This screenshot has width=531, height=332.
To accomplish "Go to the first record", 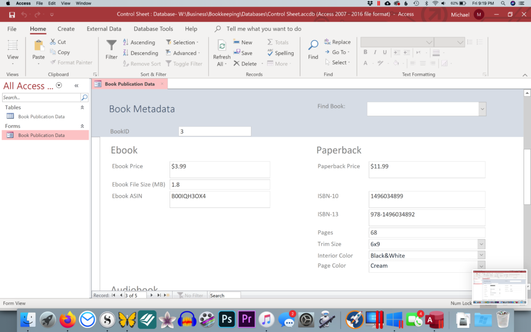I will coord(114,295).
